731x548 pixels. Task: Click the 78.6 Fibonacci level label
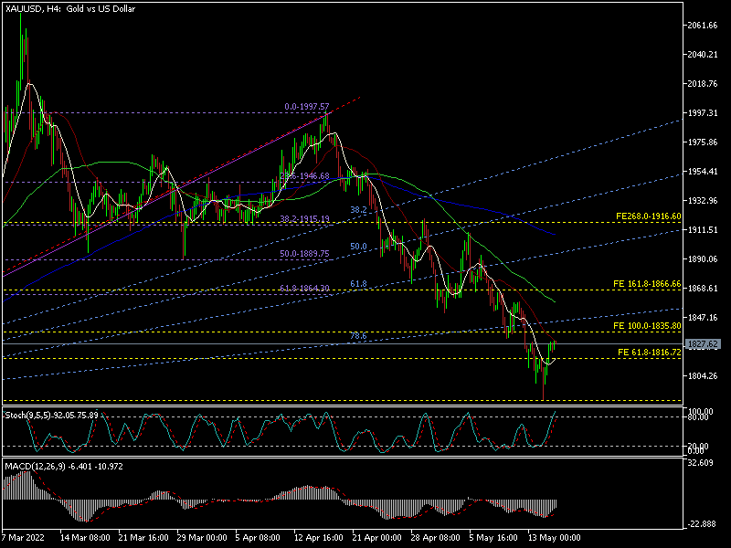coord(358,336)
